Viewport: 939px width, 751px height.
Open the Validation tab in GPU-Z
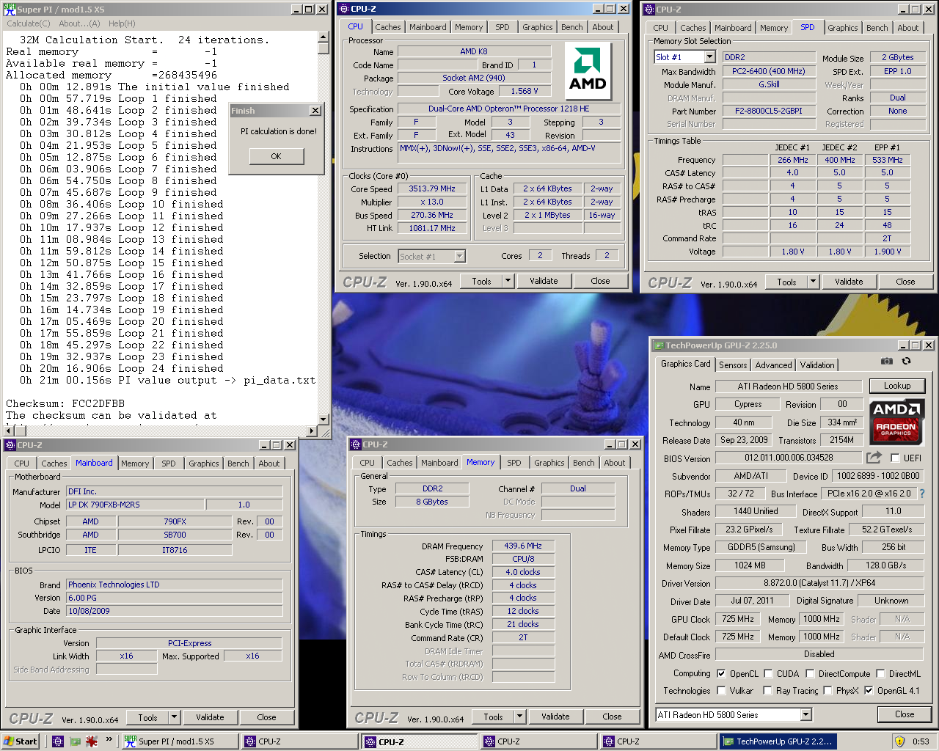point(817,364)
